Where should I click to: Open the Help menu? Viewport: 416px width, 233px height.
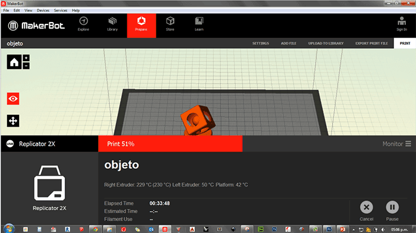coord(76,10)
